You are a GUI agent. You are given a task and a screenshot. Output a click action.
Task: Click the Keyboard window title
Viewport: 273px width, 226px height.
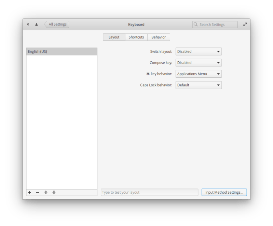point(136,25)
